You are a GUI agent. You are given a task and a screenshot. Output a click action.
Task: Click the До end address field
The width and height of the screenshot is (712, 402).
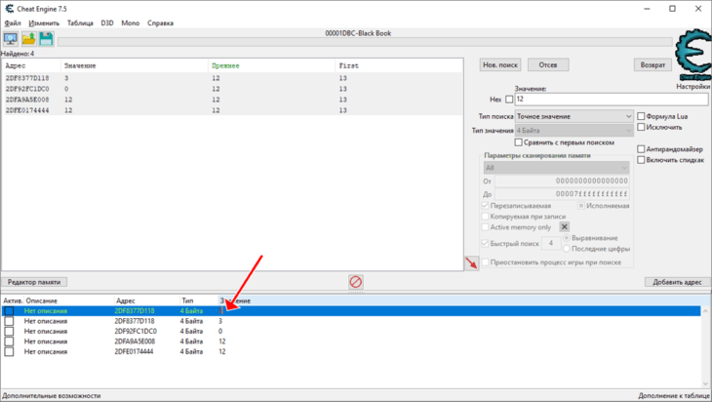pos(562,194)
